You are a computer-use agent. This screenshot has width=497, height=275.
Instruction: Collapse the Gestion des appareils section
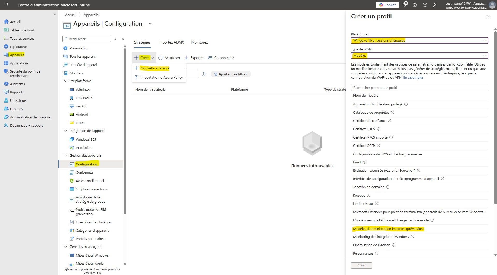coord(65,155)
